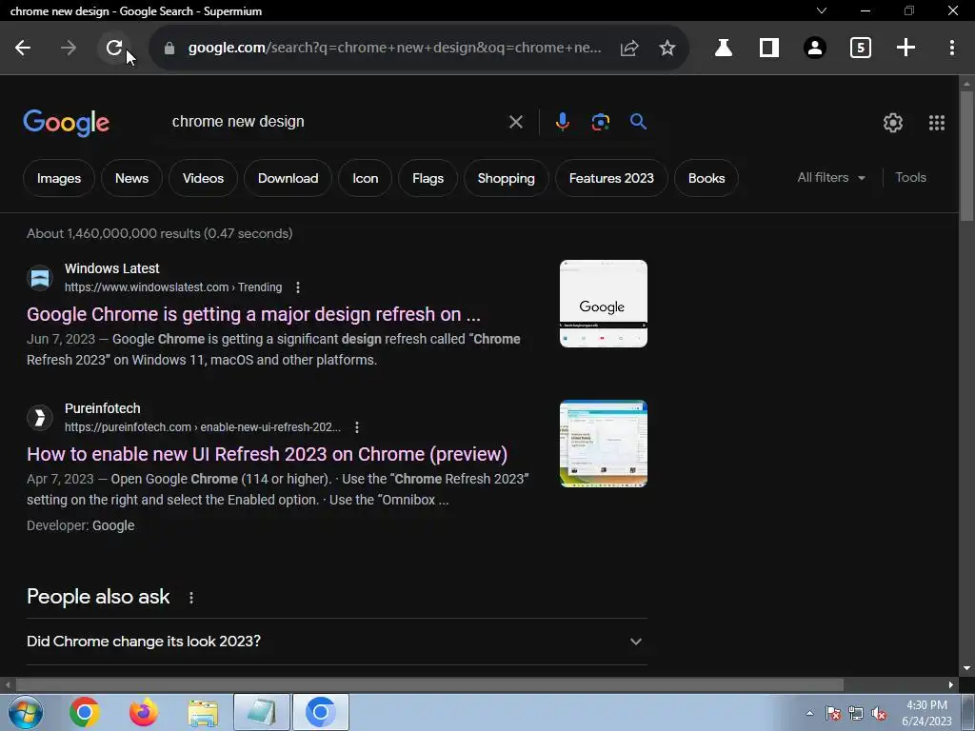Select the Shopping filter chip

coord(507,178)
